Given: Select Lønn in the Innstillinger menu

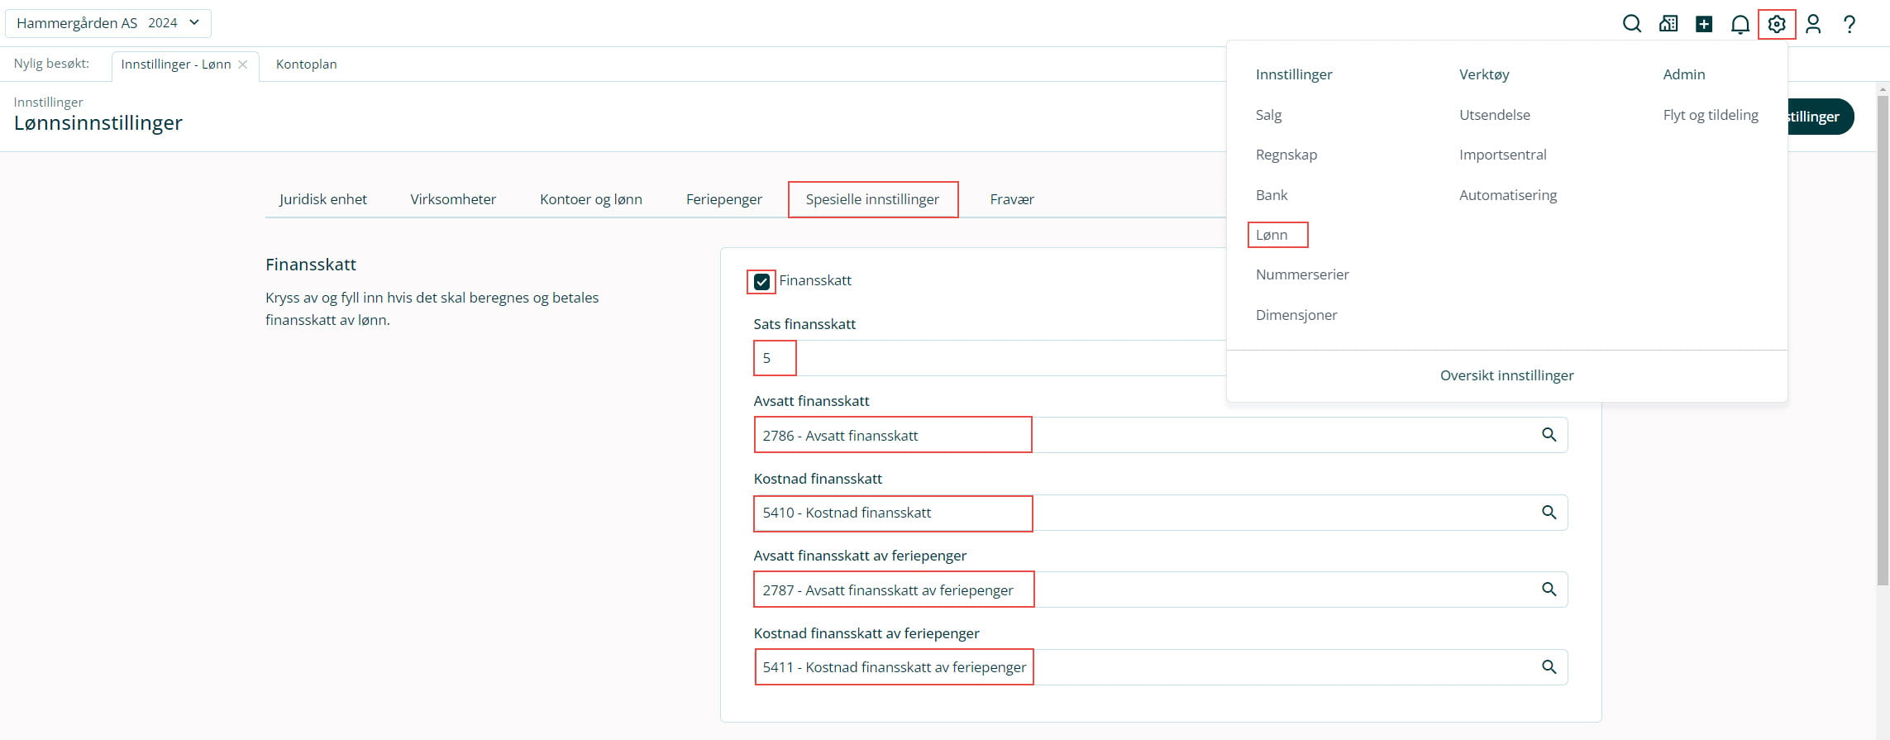Looking at the screenshot, I should tap(1272, 235).
